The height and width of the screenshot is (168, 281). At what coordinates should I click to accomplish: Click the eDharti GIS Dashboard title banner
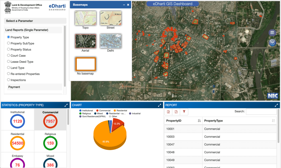point(173,4)
